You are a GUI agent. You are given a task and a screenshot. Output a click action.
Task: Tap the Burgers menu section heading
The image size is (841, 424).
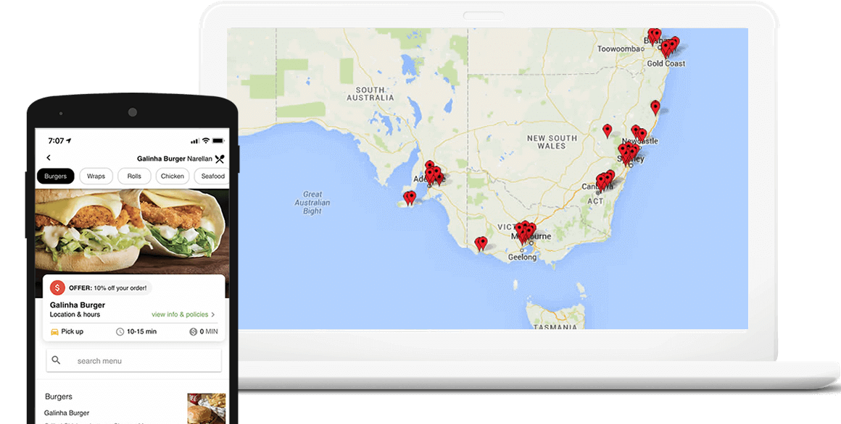(x=59, y=397)
